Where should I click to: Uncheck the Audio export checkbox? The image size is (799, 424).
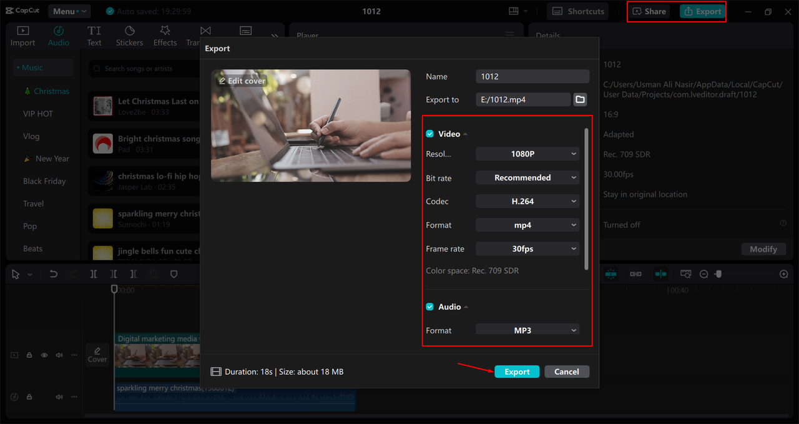tap(429, 307)
